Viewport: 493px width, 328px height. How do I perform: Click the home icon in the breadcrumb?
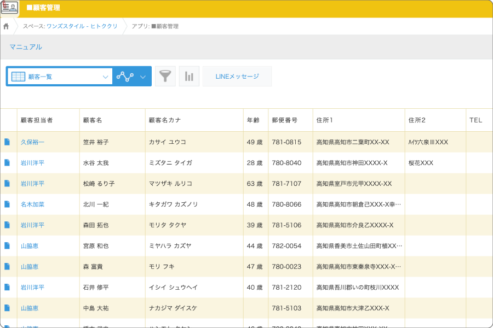[x=6, y=26]
